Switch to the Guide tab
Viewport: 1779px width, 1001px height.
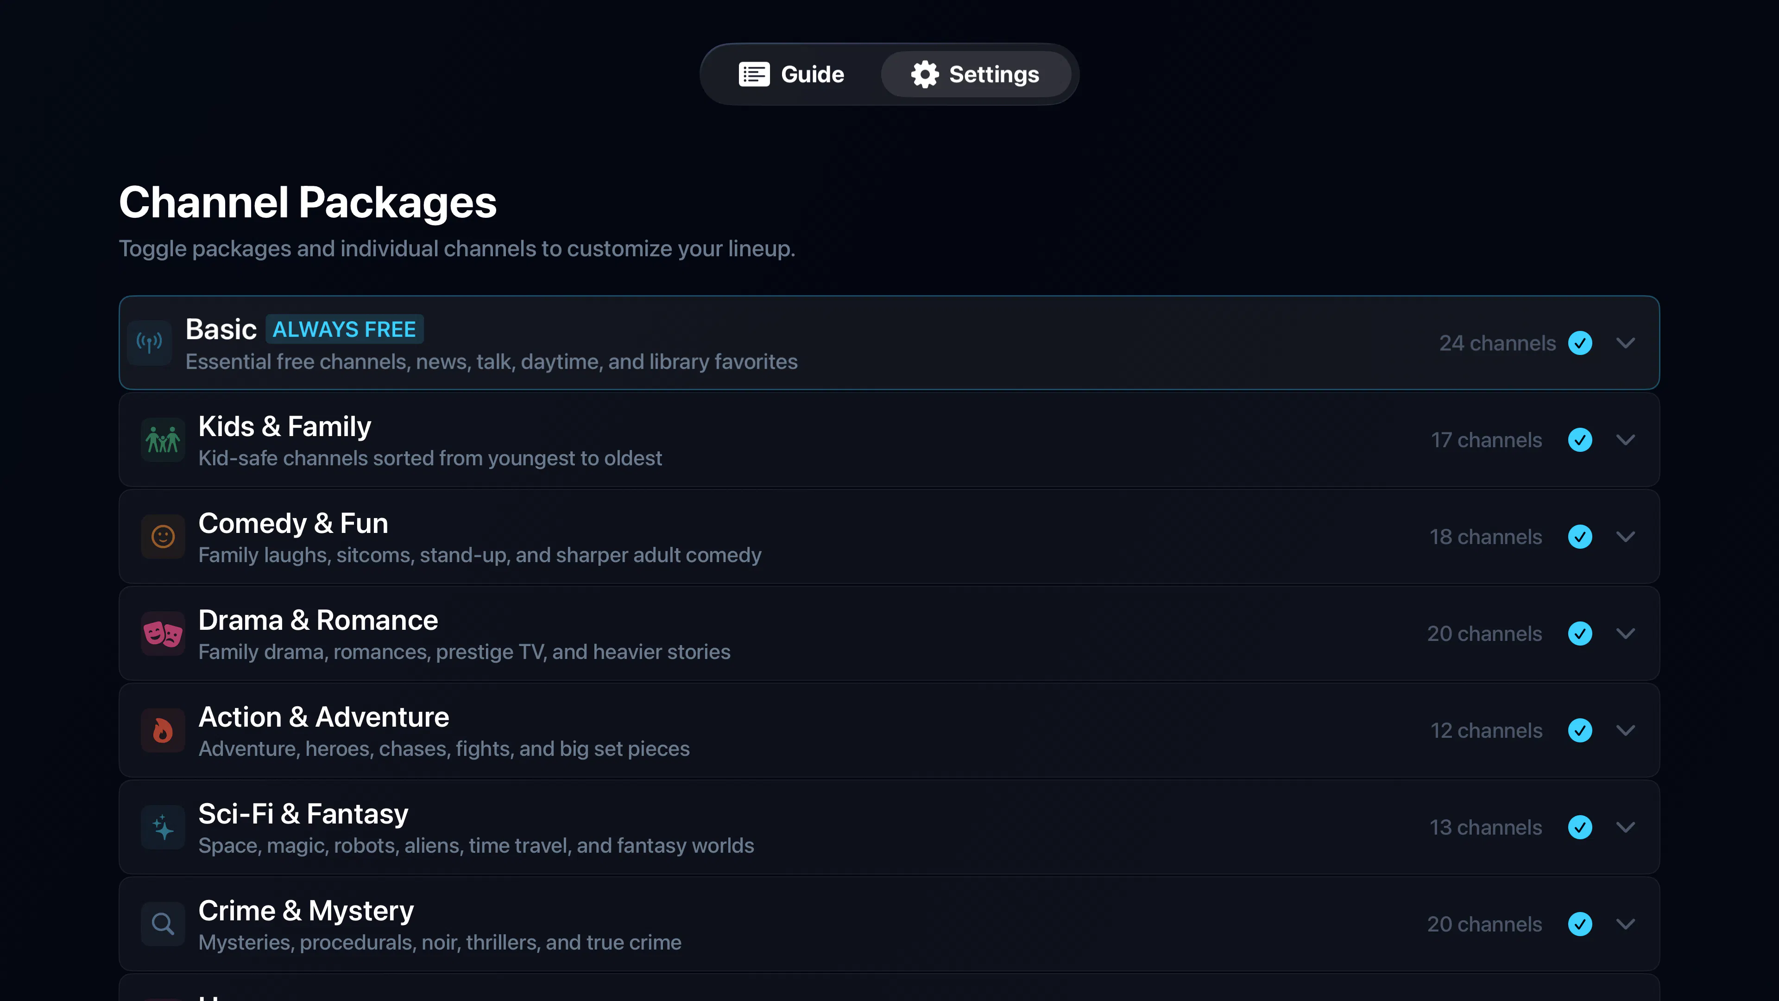pyautogui.click(x=791, y=74)
